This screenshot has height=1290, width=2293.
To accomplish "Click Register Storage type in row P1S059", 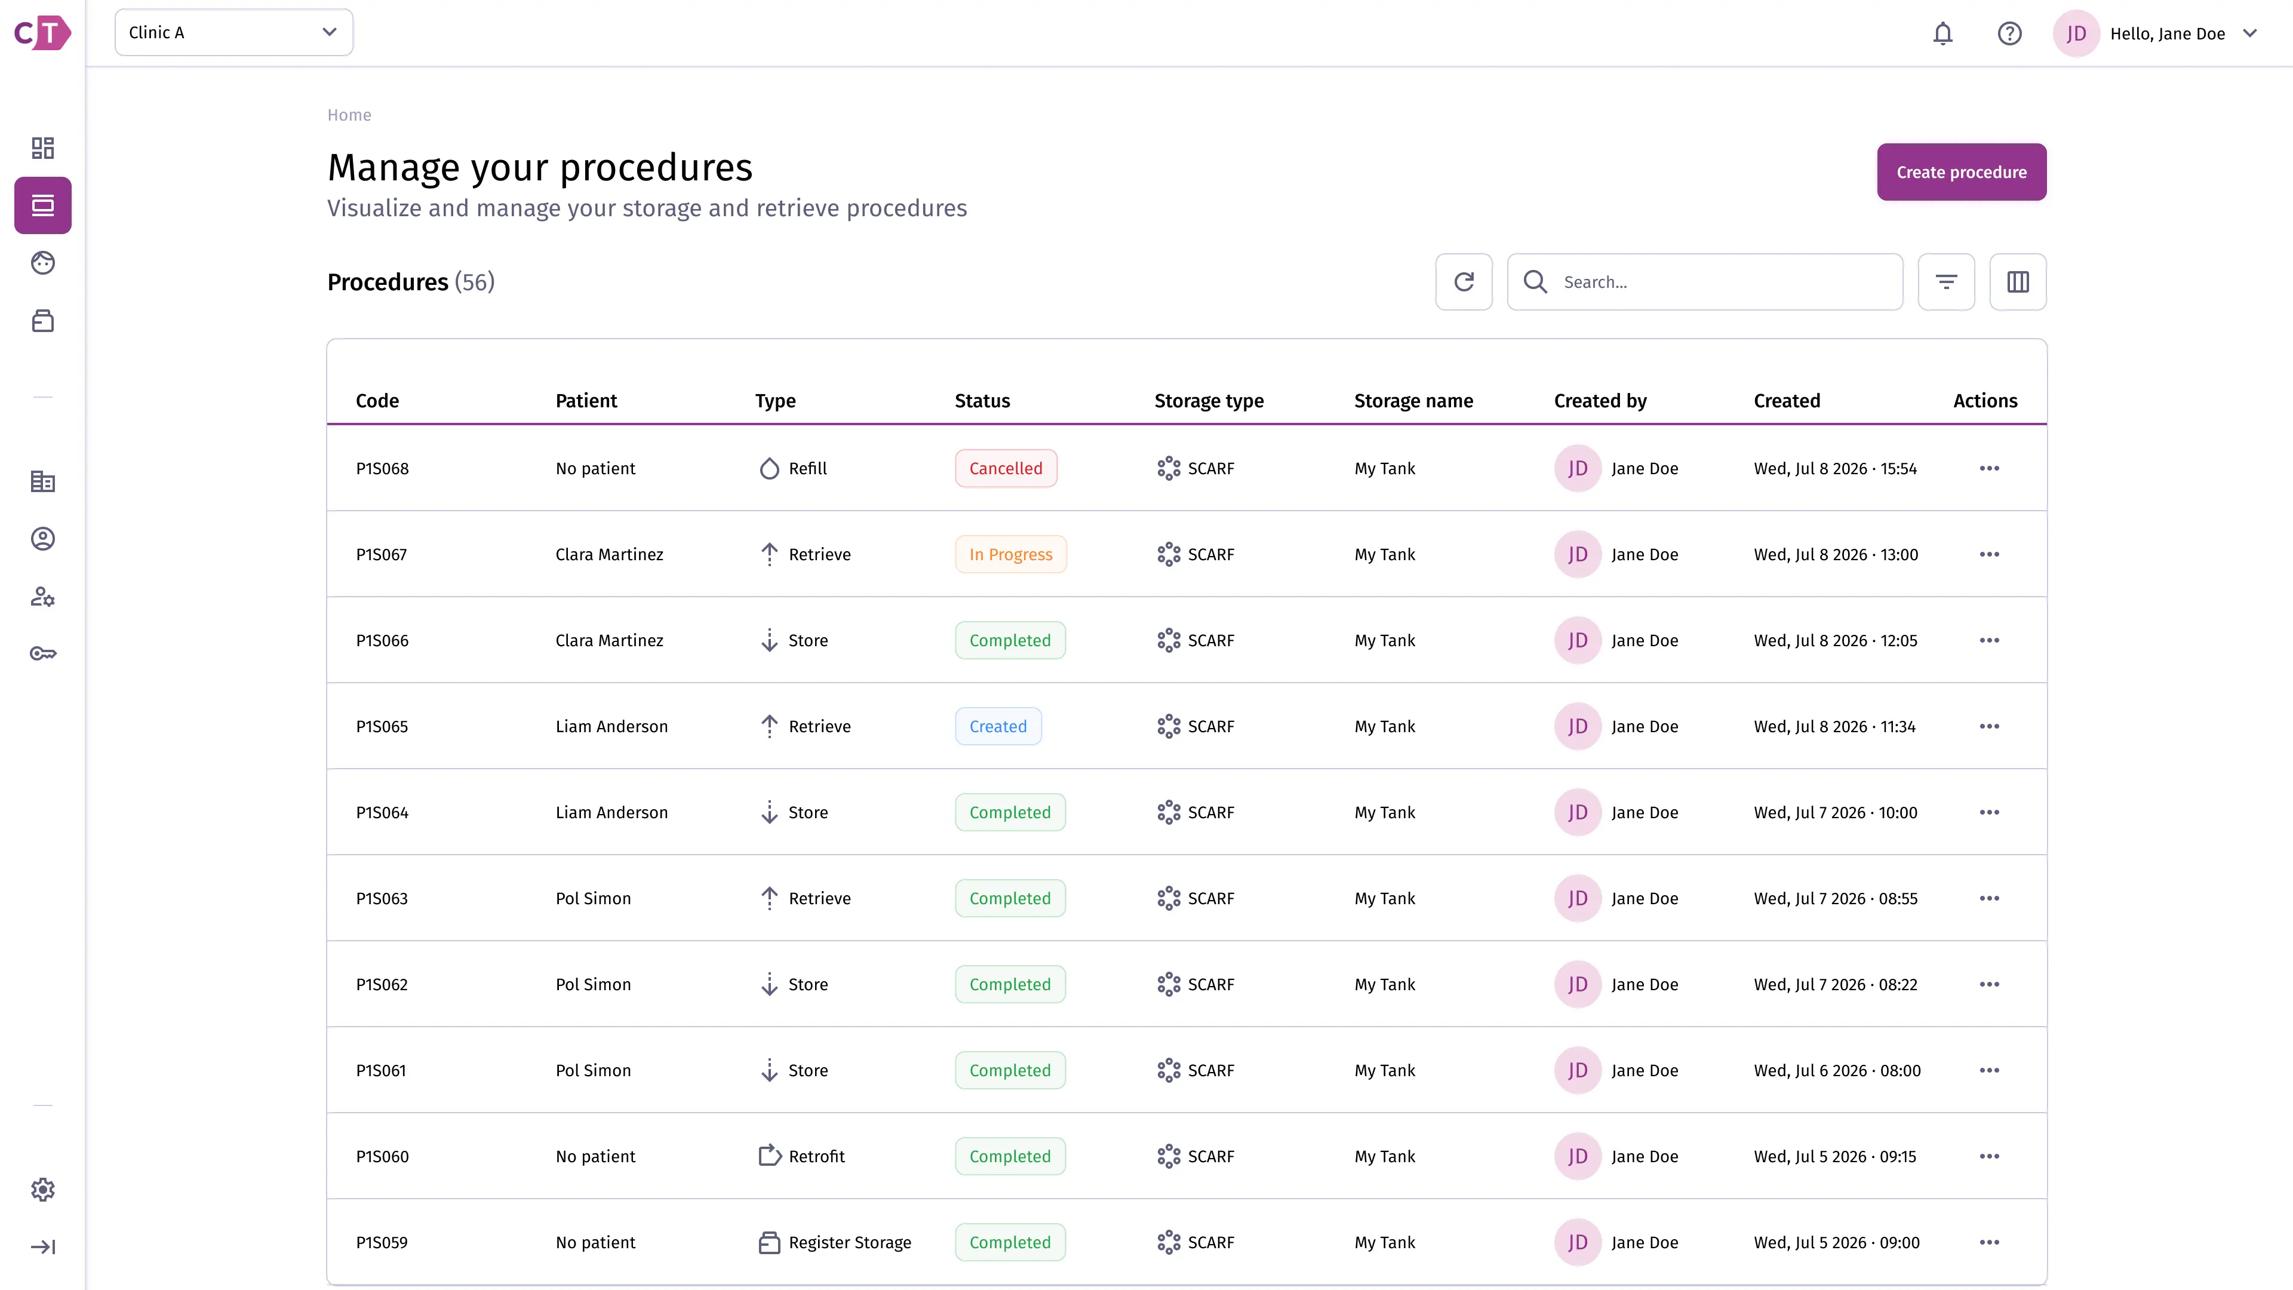I will pyautogui.click(x=834, y=1243).
